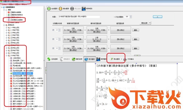Click the red 整 icon of 万以内五步整数混合运算（带两个小括号）

point(11,68)
